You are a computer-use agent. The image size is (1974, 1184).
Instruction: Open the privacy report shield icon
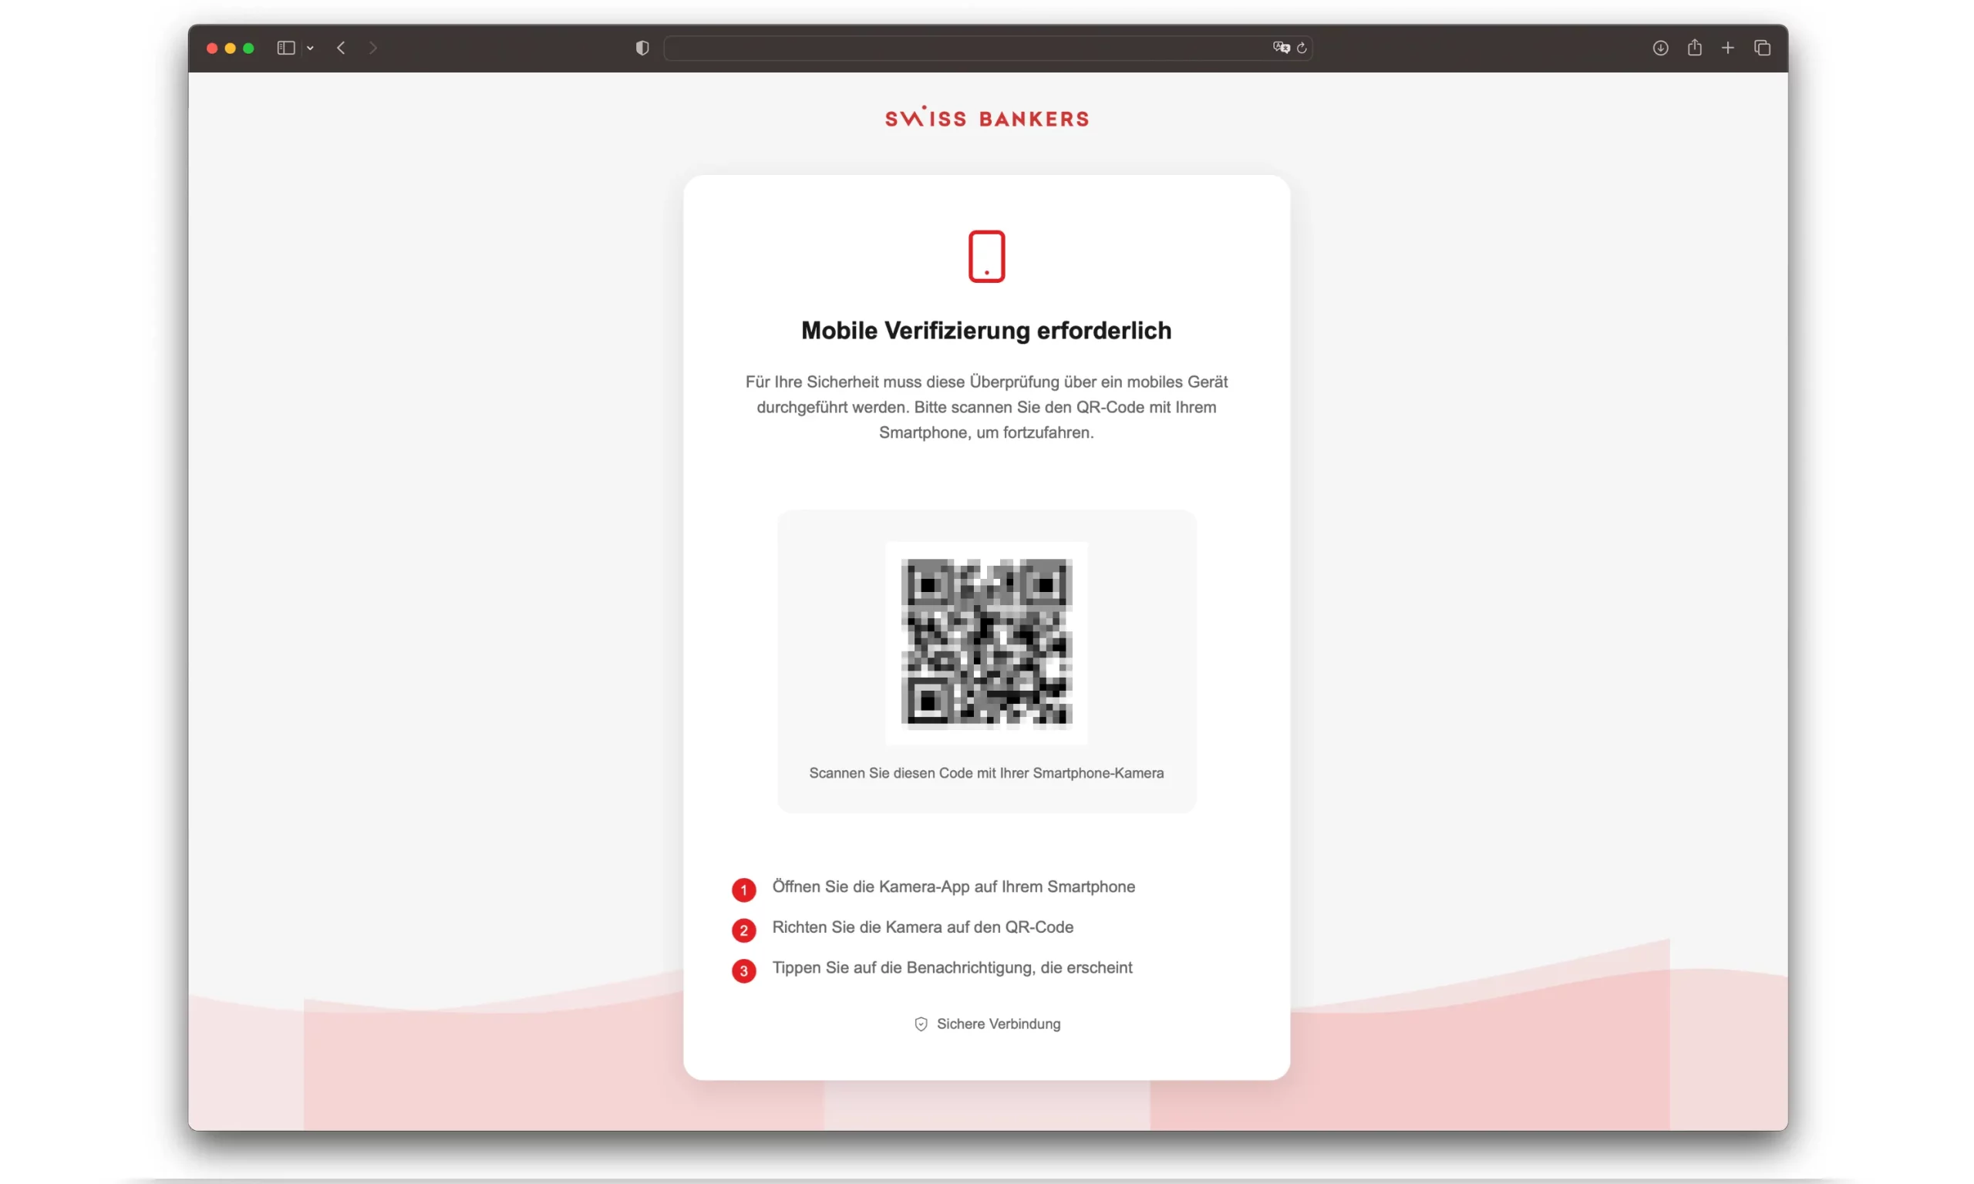pos(642,48)
